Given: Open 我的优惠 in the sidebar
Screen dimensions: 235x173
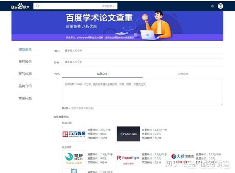Looking at the screenshot, I should (x=25, y=74).
